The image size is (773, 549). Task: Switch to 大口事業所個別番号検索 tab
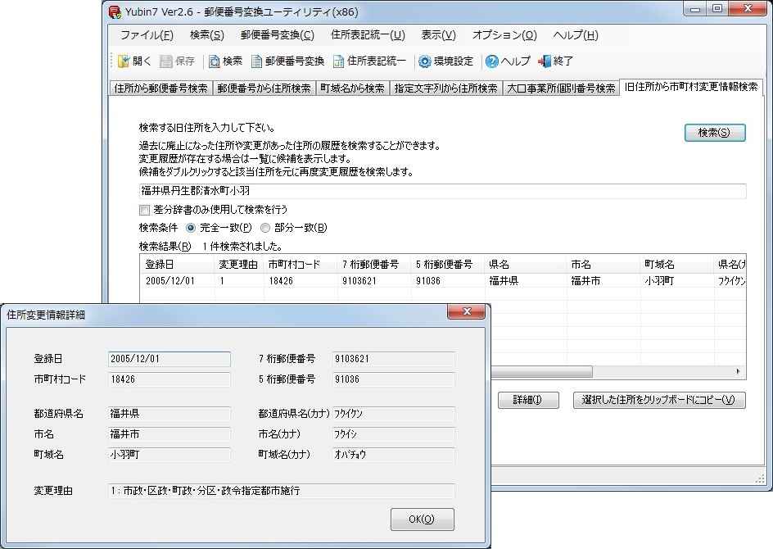tap(560, 88)
